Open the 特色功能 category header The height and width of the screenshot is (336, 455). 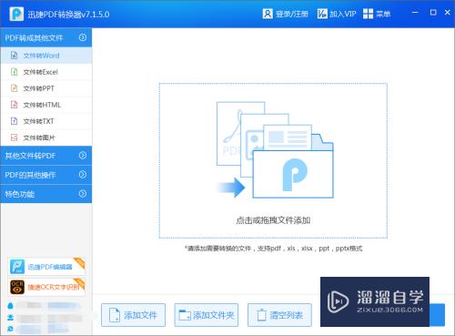(x=46, y=194)
